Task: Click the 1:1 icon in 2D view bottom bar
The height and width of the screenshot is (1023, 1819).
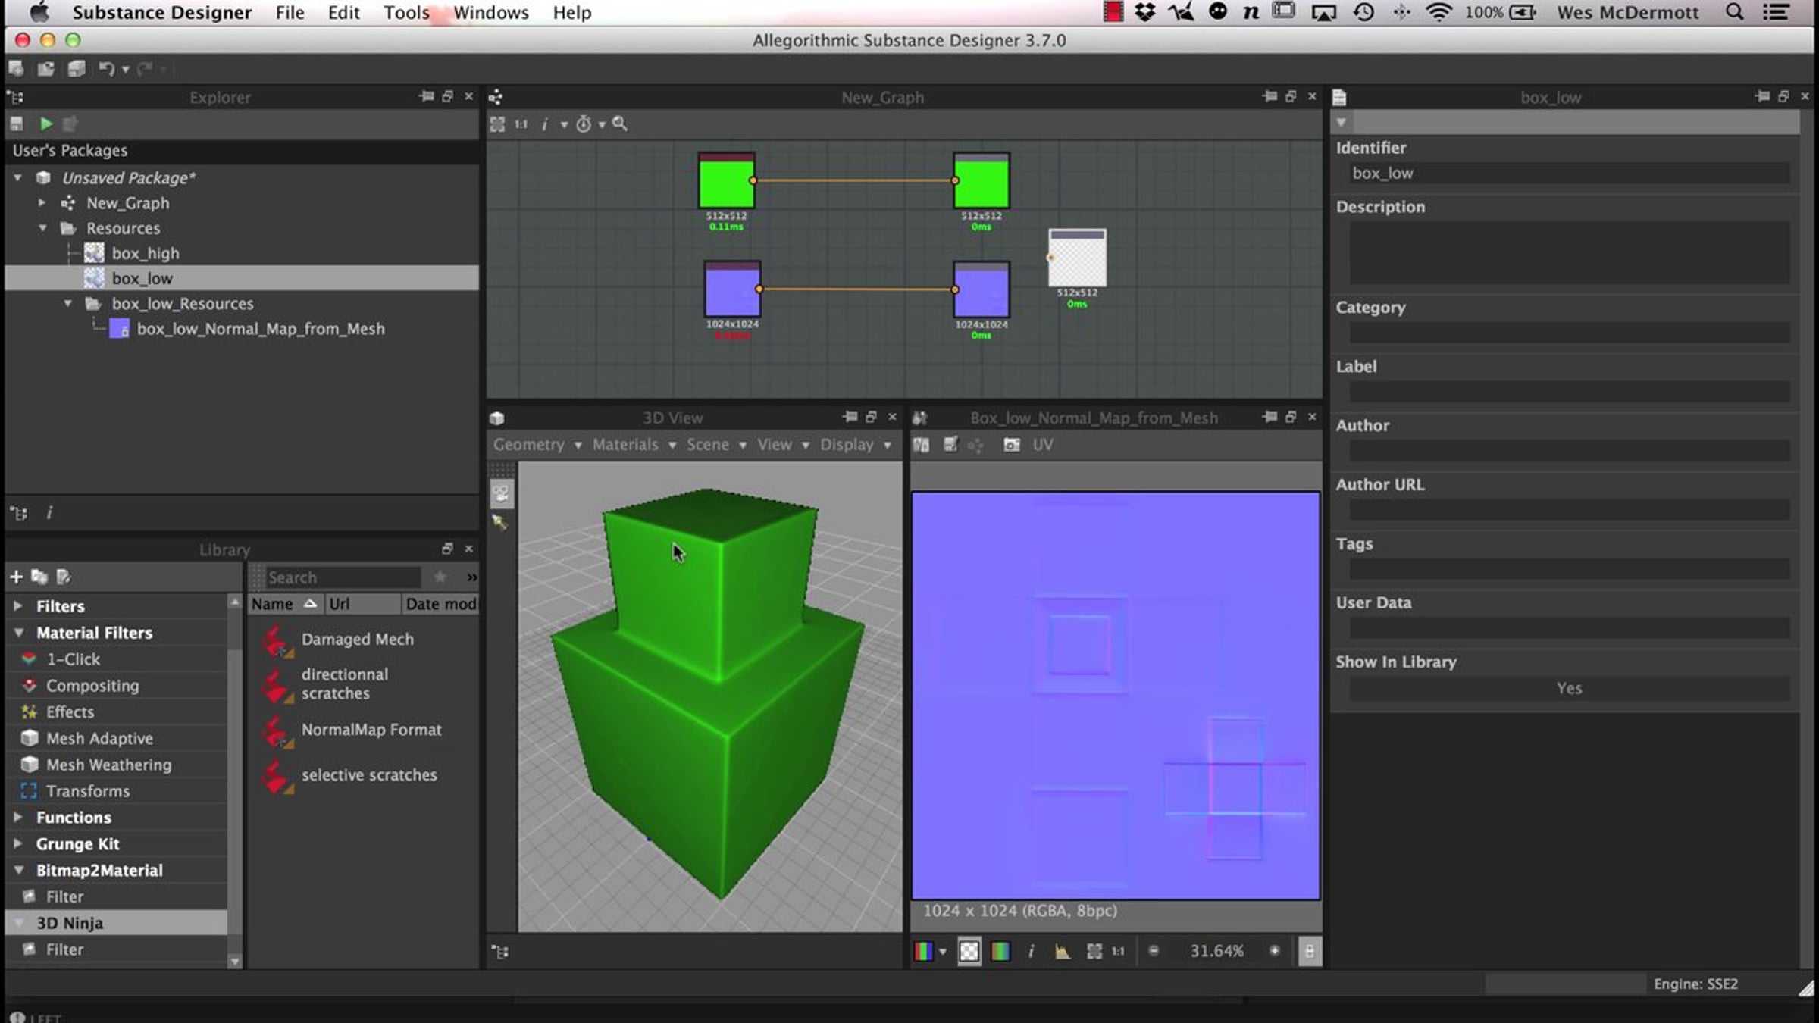Action: 1119,952
